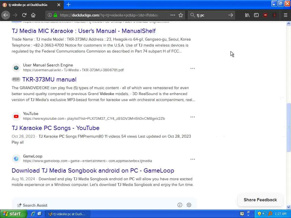
Task: Open Search Assist settings gear
Action: (189, 205)
